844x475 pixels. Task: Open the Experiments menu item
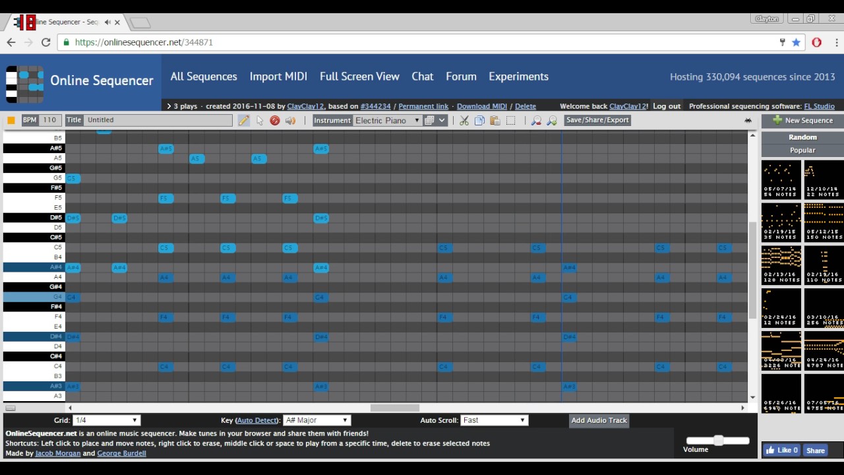coord(518,77)
